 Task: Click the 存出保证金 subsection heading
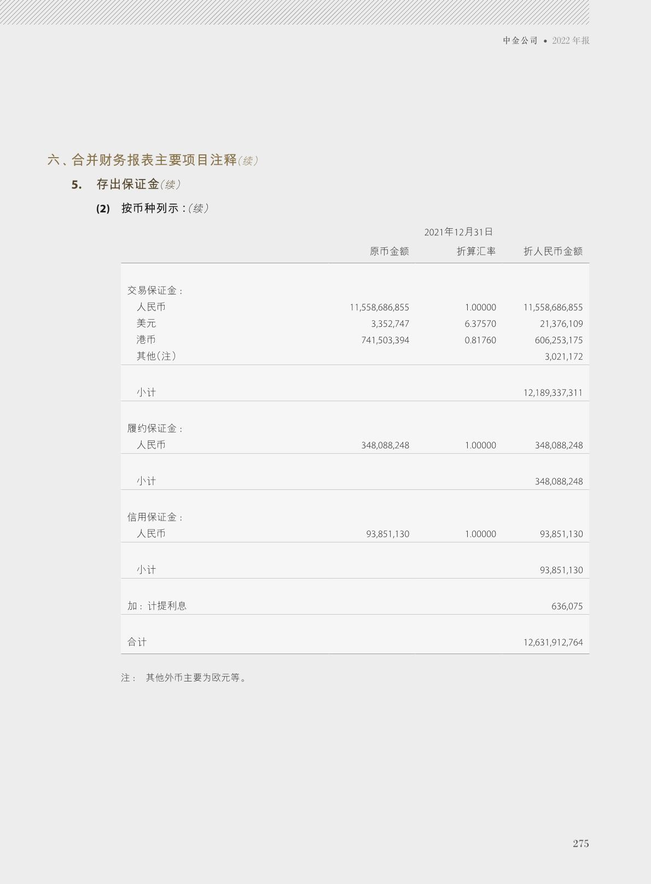tap(127, 184)
